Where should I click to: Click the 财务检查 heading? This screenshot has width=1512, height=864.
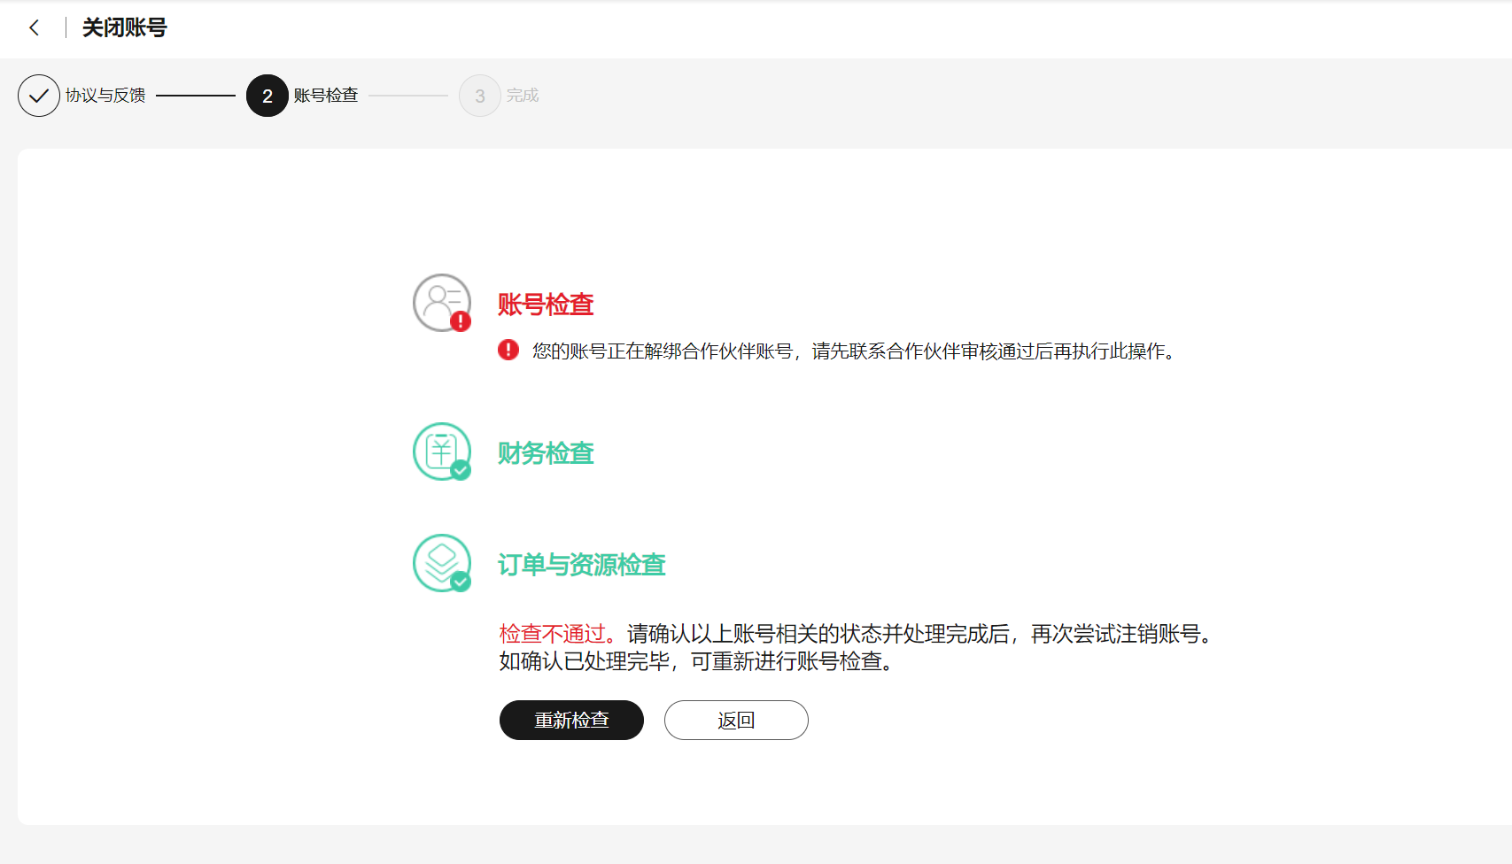546,453
